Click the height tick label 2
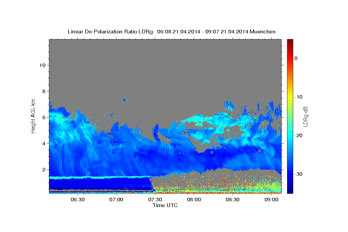The width and height of the screenshot is (348, 232). 44,170
